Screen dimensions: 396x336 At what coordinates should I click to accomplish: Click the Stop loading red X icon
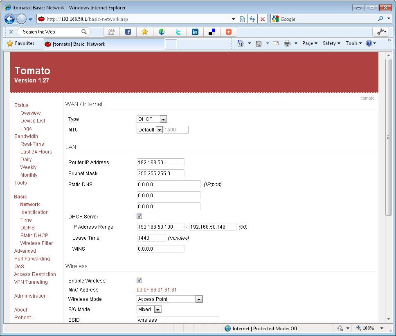pyautogui.click(x=263, y=19)
